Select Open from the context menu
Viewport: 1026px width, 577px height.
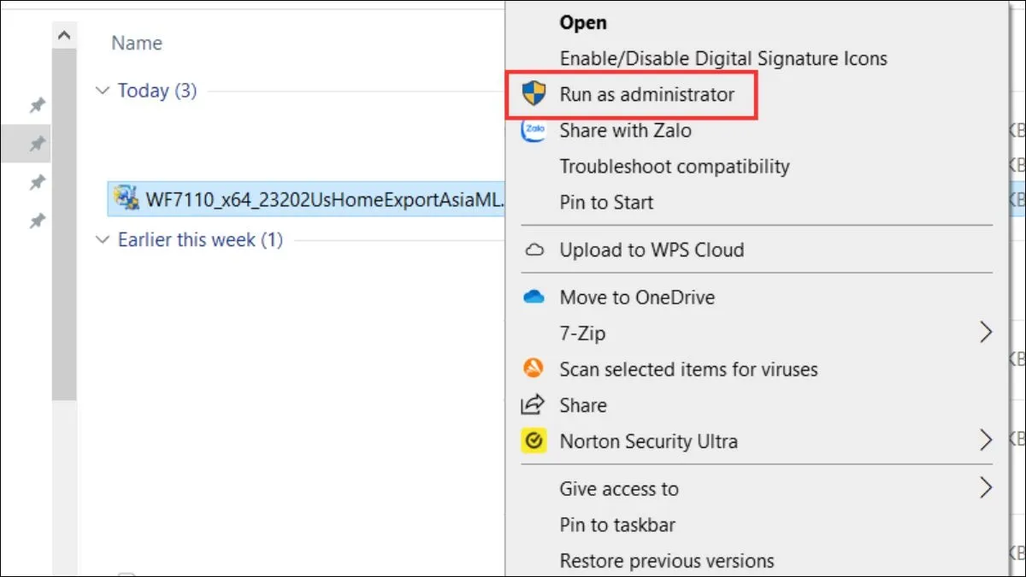click(582, 22)
